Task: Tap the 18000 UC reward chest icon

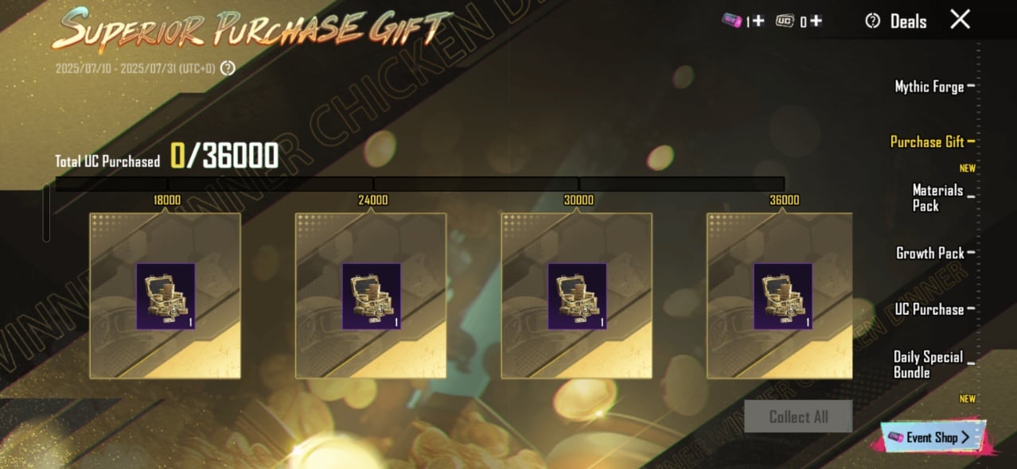Action: [166, 297]
